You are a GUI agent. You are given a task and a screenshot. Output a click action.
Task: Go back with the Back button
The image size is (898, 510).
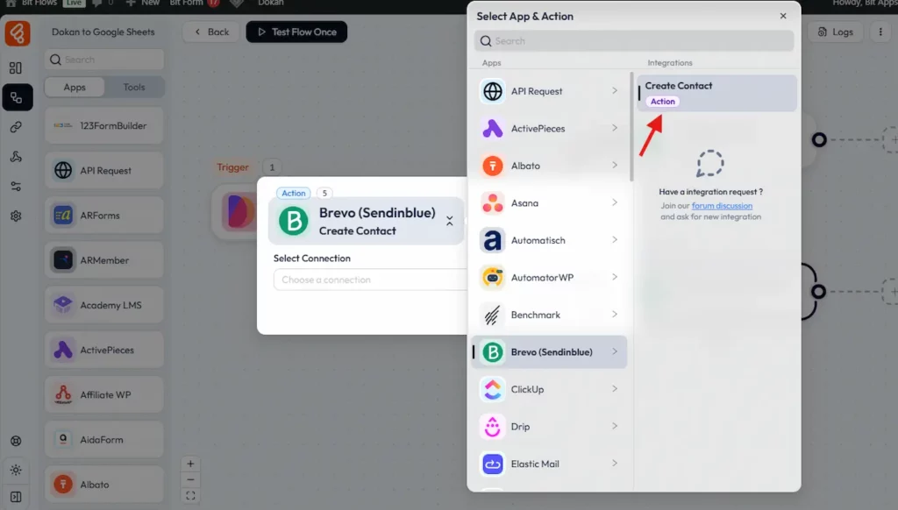(x=210, y=32)
